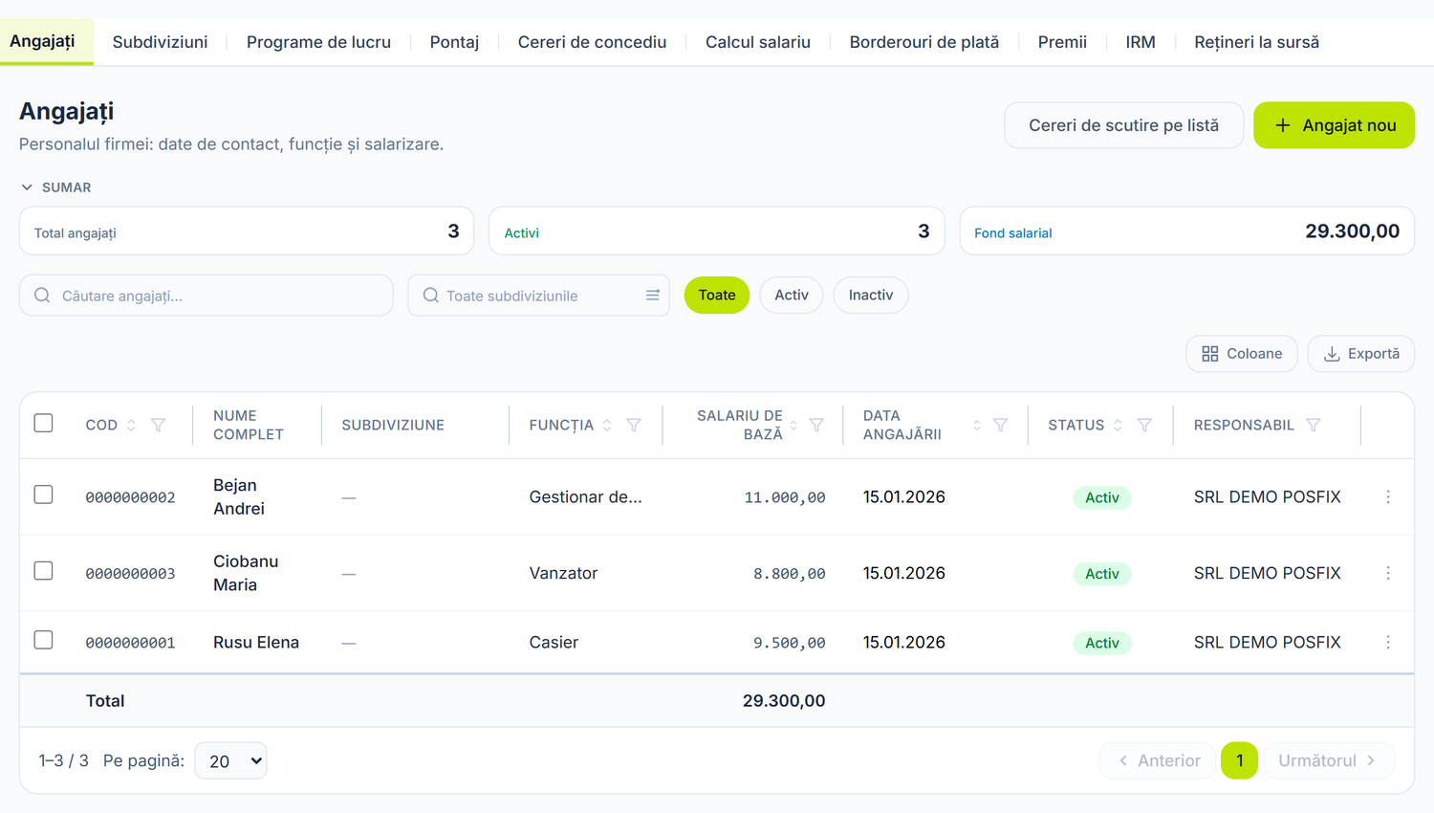Select the checkbox for Rusu Elena
Screen dimensions: 1434x813
pos(43,640)
